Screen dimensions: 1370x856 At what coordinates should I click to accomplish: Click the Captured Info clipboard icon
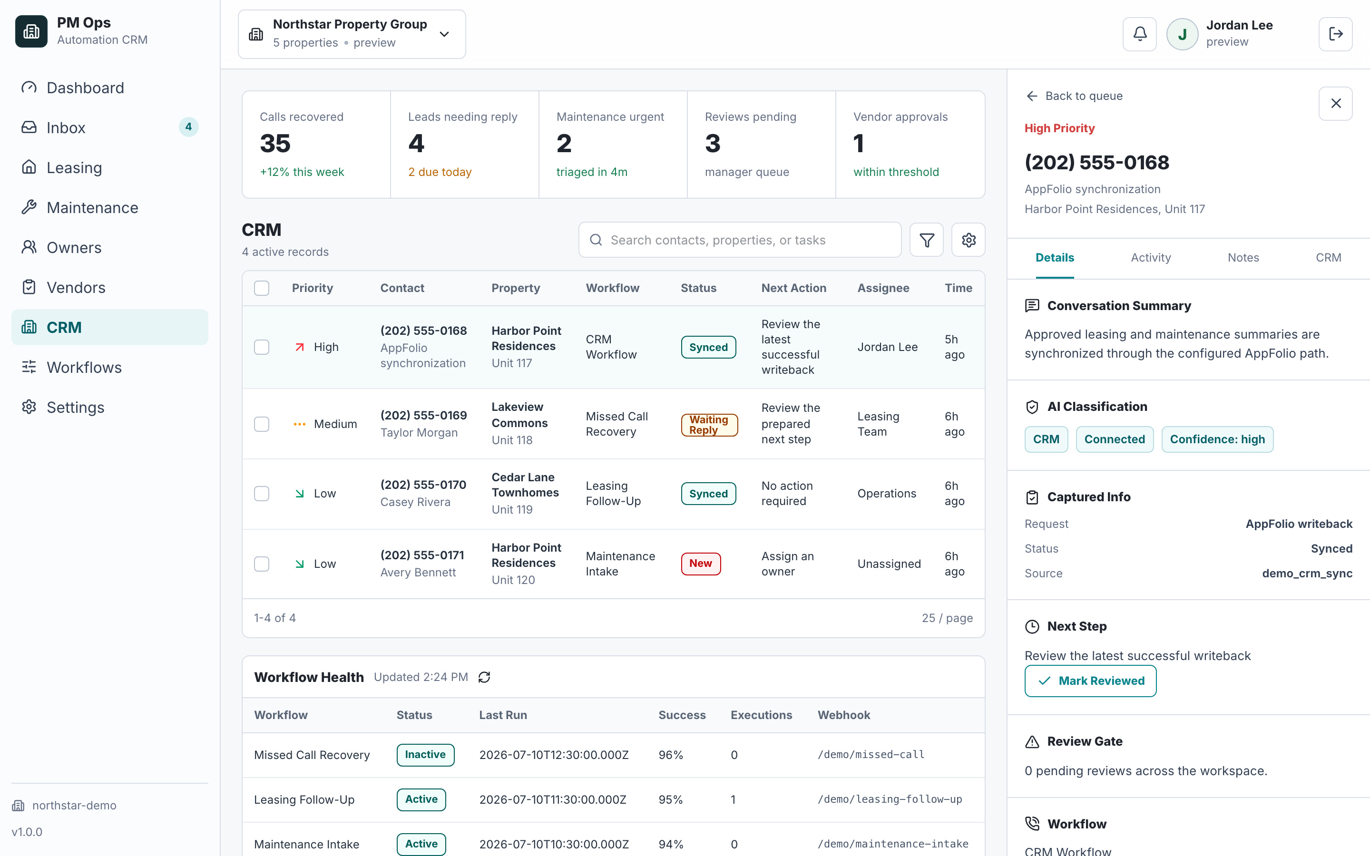point(1032,497)
